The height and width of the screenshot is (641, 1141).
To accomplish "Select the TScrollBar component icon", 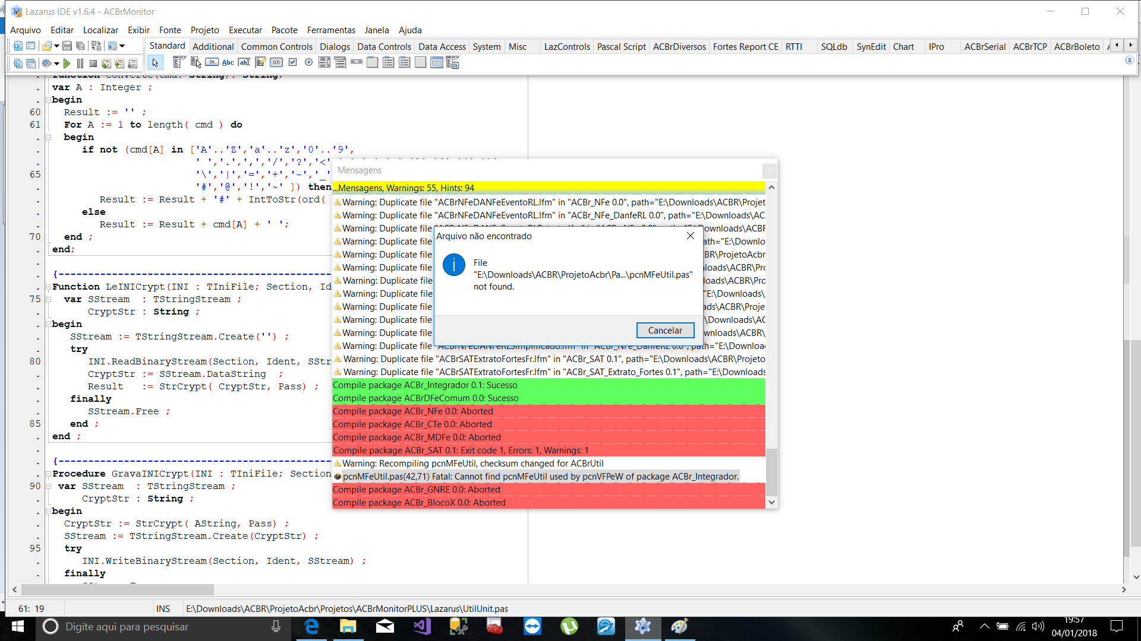I will (x=357, y=62).
